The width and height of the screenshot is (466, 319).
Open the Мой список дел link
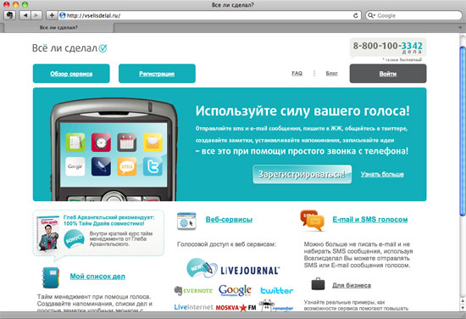(x=97, y=277)
